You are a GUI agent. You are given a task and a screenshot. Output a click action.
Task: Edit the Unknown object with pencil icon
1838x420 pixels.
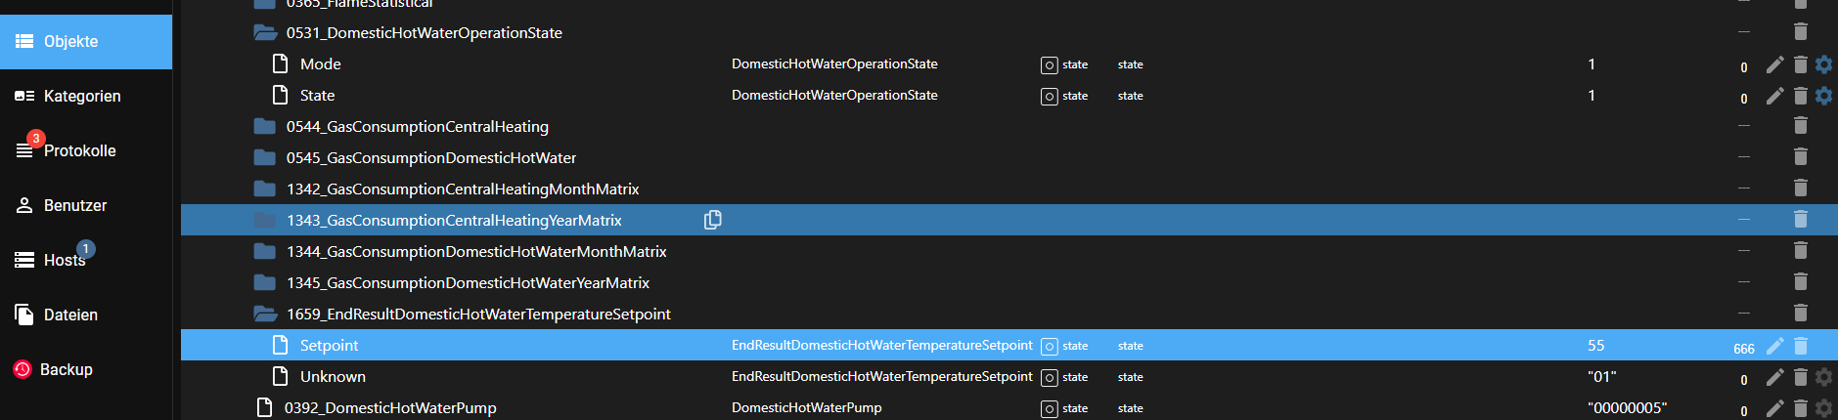tap(1774, 377)
